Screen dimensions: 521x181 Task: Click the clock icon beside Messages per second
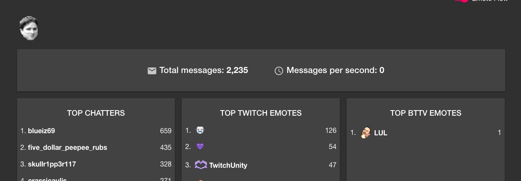(x=279, y=71)
